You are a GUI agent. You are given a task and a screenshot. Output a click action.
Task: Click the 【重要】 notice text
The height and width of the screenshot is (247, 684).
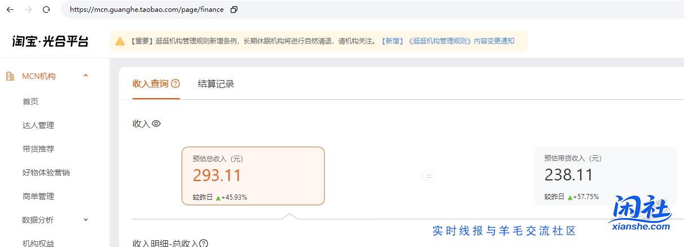tap(142, 41)
